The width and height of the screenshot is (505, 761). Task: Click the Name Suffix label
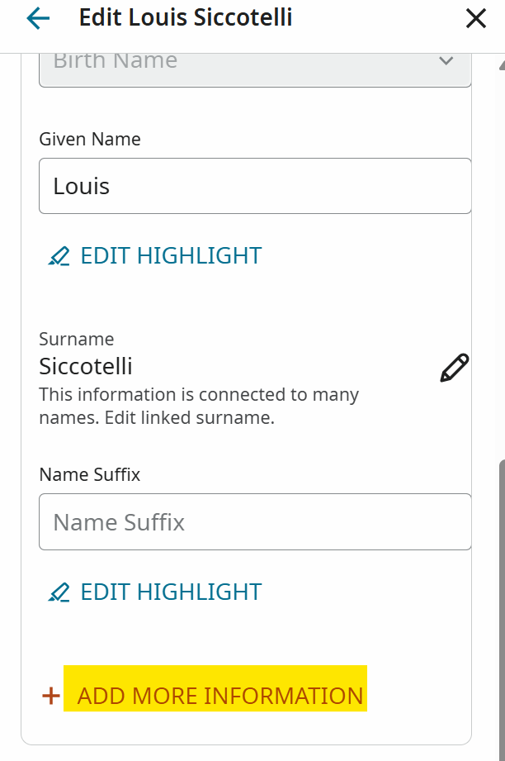click(x=90, y=475)
